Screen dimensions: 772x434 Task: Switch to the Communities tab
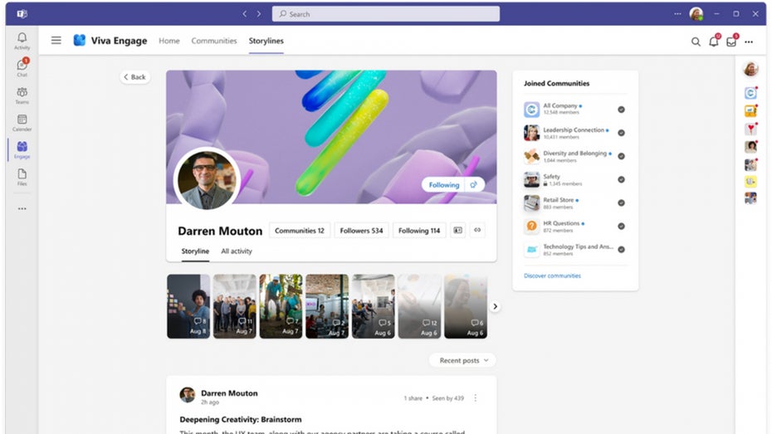(x=213, y=41)
